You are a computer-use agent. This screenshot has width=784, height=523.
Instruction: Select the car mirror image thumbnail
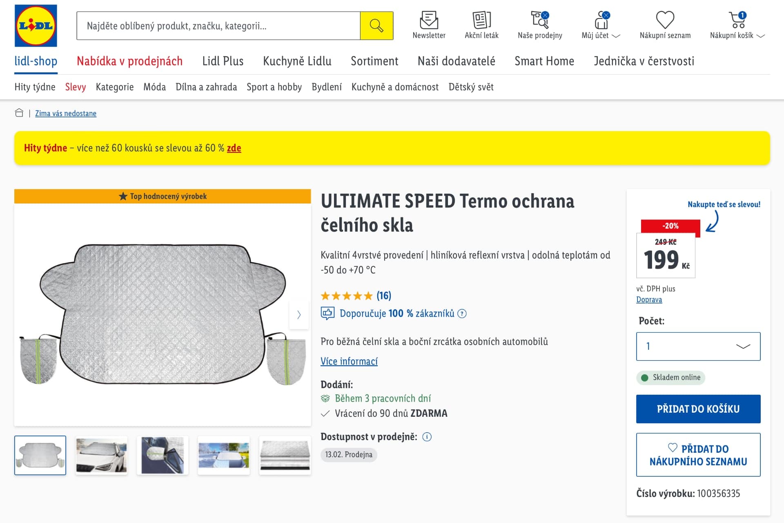coord(162,455)
